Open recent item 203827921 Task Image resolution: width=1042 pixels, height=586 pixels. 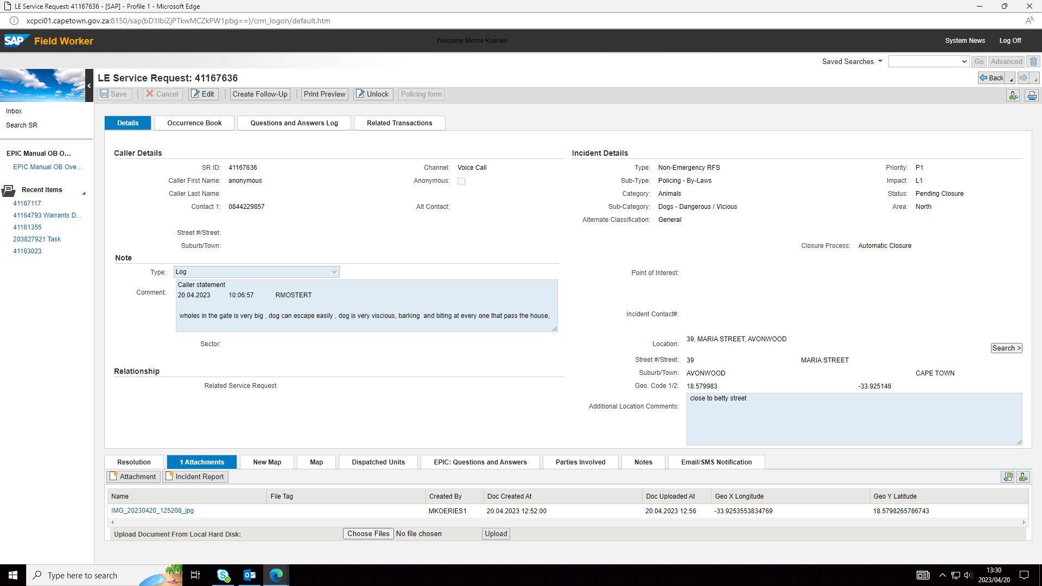[37, 239]
